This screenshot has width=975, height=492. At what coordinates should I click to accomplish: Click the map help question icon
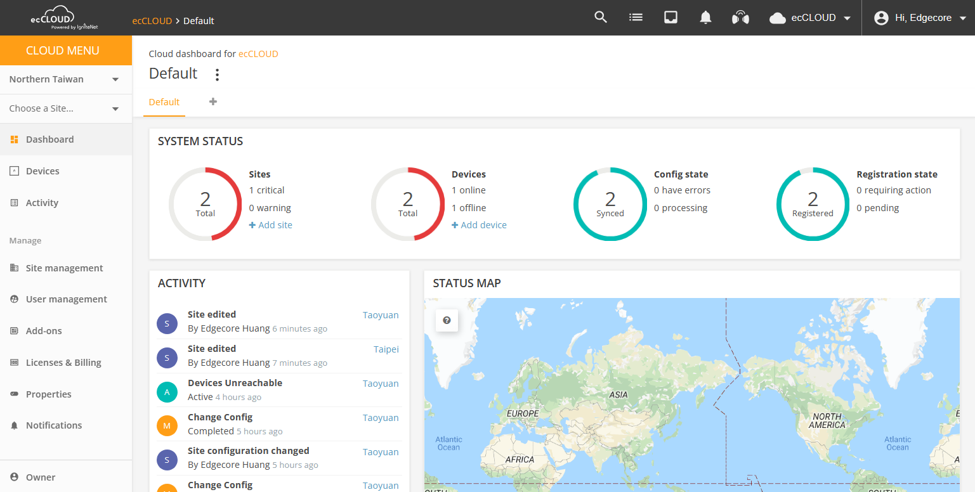[447, 320]
